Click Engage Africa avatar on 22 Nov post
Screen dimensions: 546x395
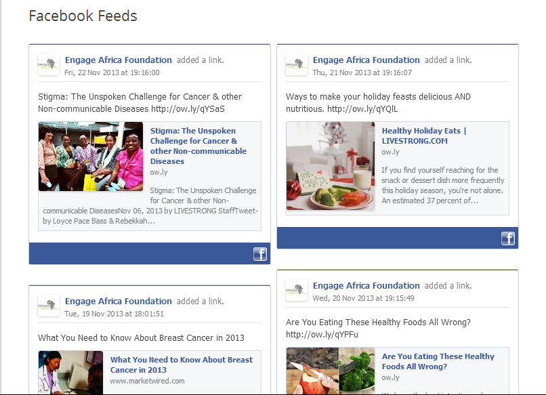point(49,65)
